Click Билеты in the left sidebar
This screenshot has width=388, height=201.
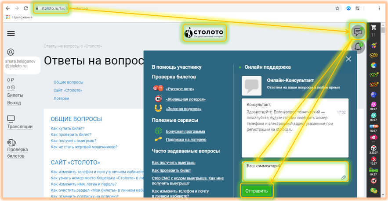pyautogui.click(x=15, y=95)
